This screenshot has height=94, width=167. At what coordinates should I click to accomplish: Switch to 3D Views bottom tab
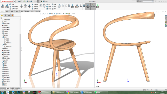pyautogui.click(x=12, y=88)
